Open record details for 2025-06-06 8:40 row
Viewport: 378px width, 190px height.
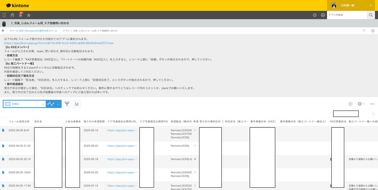(x=3, y=130)
